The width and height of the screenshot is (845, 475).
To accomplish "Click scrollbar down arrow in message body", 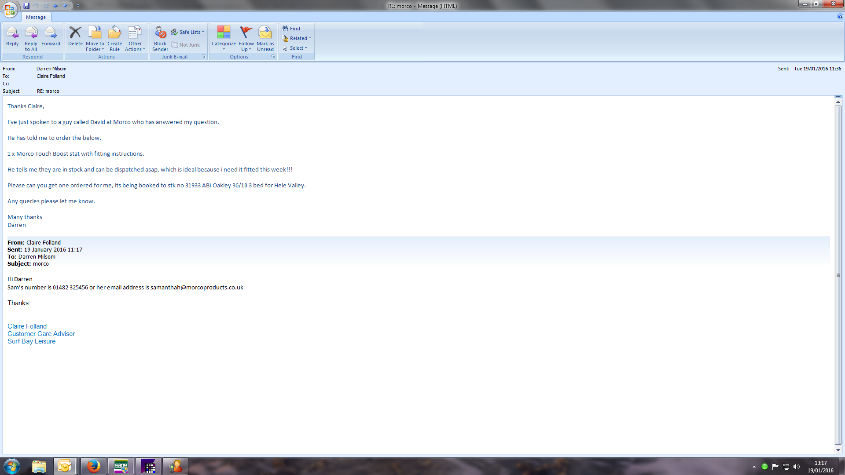I will (x=838, y=450).
